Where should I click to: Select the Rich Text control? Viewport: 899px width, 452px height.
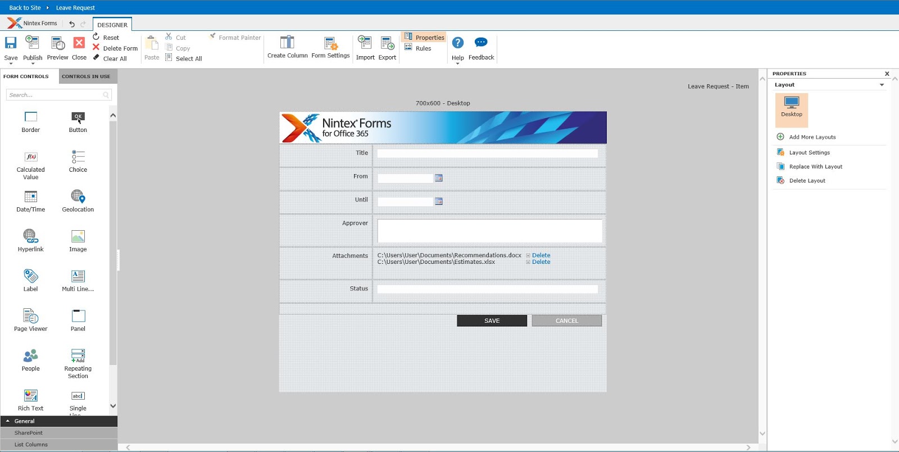click(x=31, y=400)
